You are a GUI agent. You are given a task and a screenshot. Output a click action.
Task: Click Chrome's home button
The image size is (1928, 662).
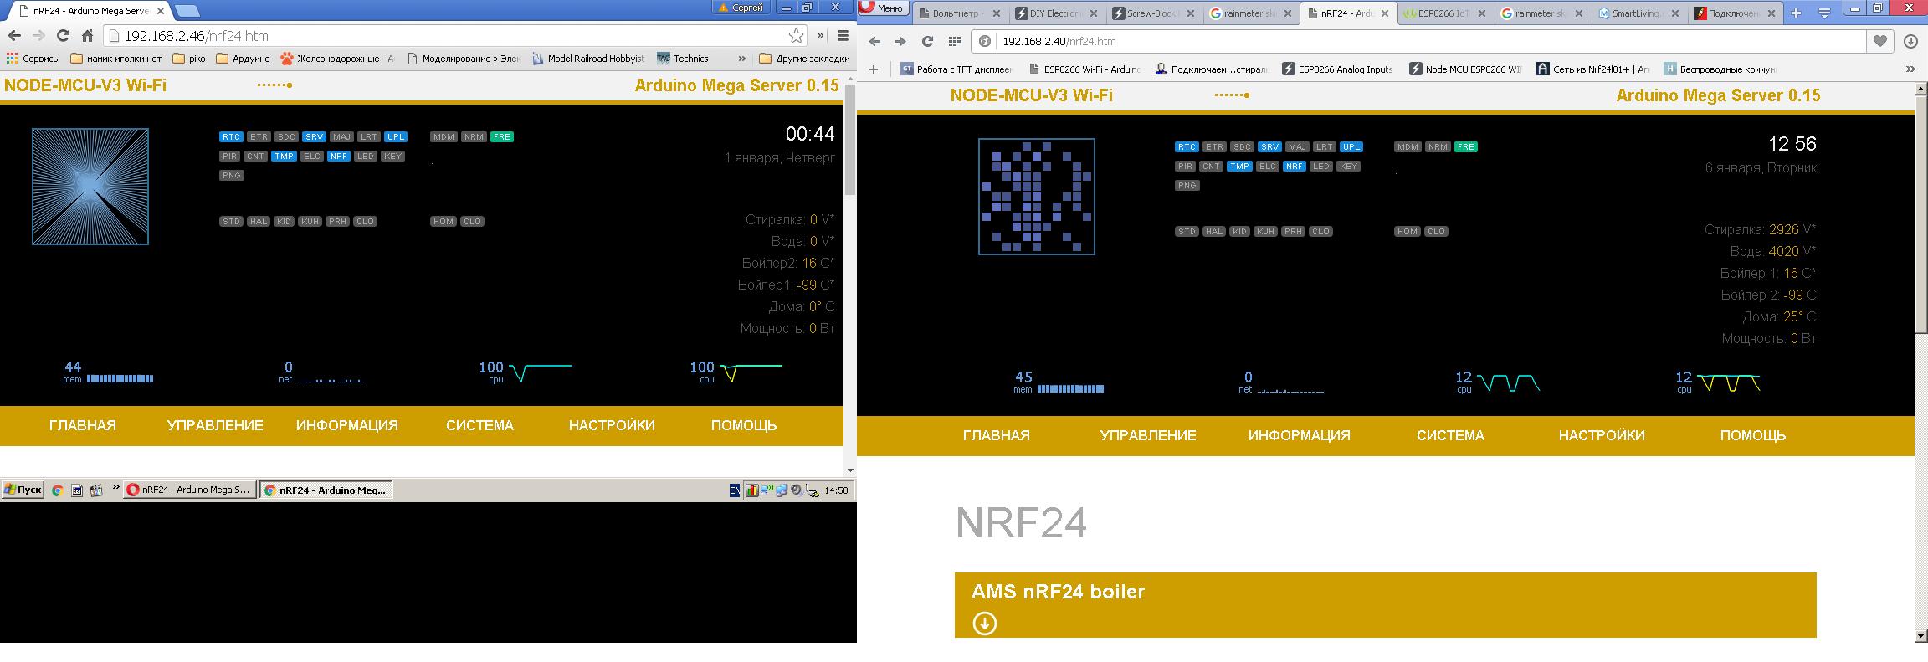[87, 36]
